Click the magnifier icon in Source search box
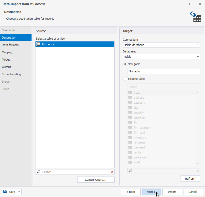Screen dimensions: 205x197 [38, 172]
